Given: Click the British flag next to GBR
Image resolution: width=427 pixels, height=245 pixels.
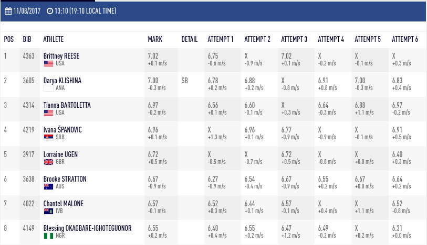Looking at the screenshot, I should point(48,162).
